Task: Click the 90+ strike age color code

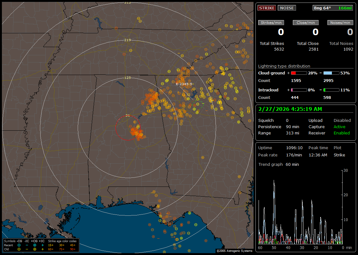Action: click(73, 249)
